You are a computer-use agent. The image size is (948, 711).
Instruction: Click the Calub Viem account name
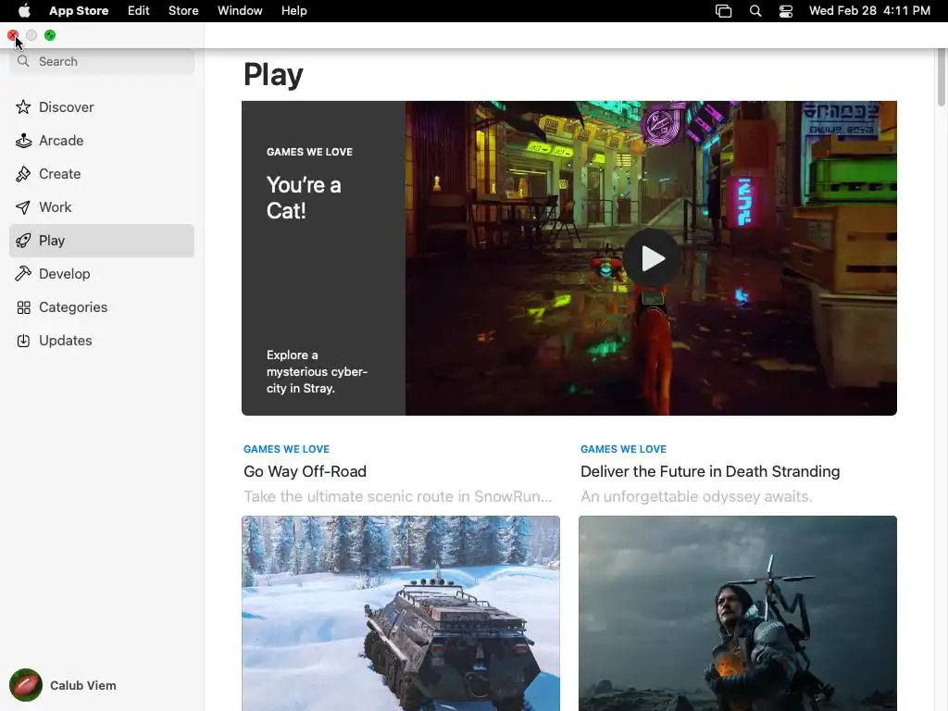[x=83, y=686]
